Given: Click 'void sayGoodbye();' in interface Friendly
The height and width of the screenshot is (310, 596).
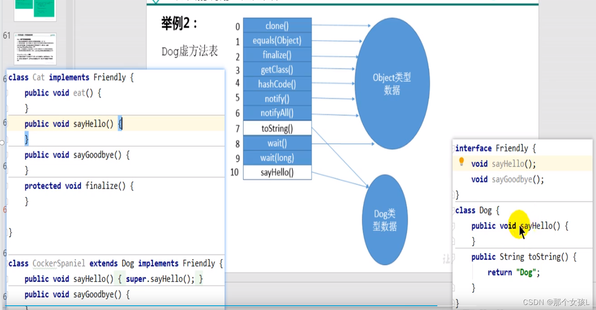Looking at the screenshot, I should click(x=508, y=179).
